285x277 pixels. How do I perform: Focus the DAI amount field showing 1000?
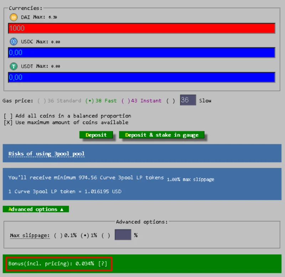[x=141, y=28]
